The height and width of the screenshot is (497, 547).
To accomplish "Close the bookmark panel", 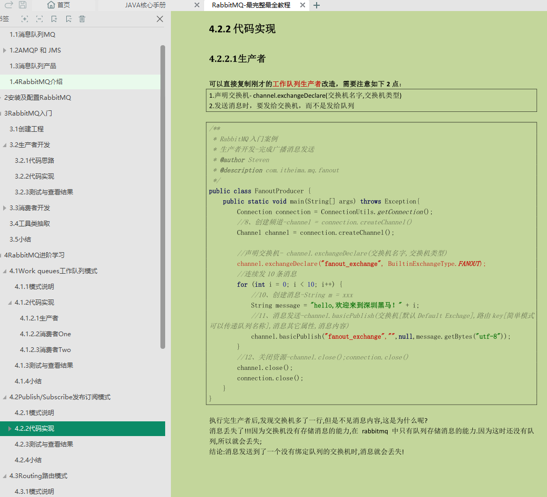I will click(160, 19).
